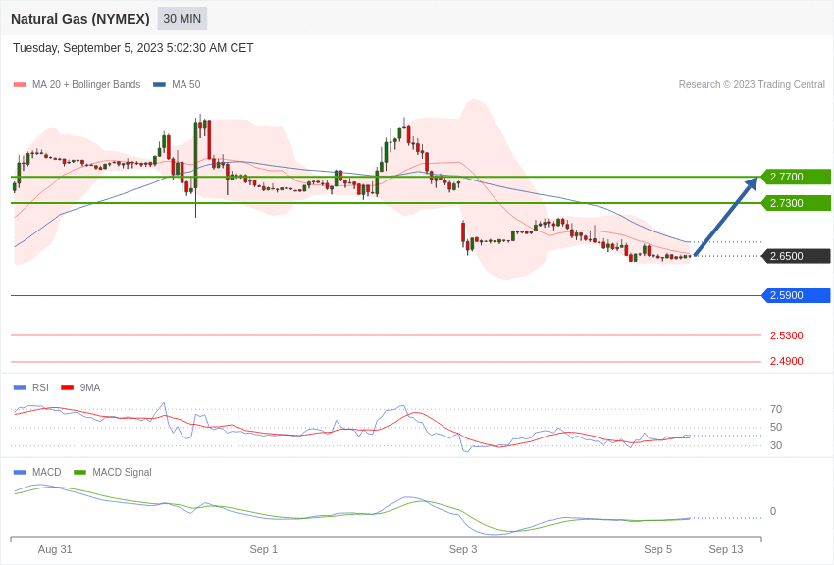Select the green 2.7300 resistance price tag
Screen dimensions: 834x565
coord(796,203)
